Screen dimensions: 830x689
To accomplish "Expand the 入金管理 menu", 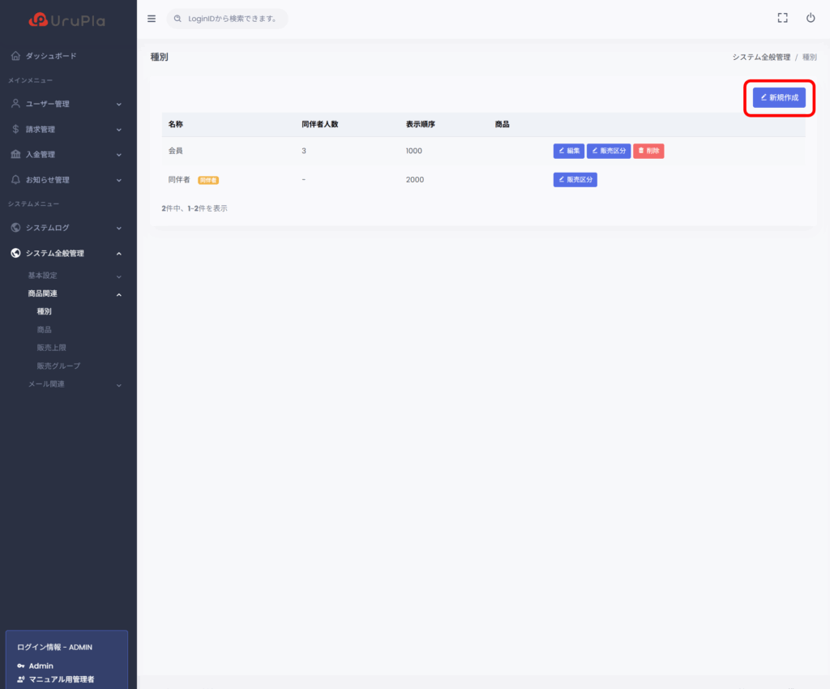I will click(66, 154).
